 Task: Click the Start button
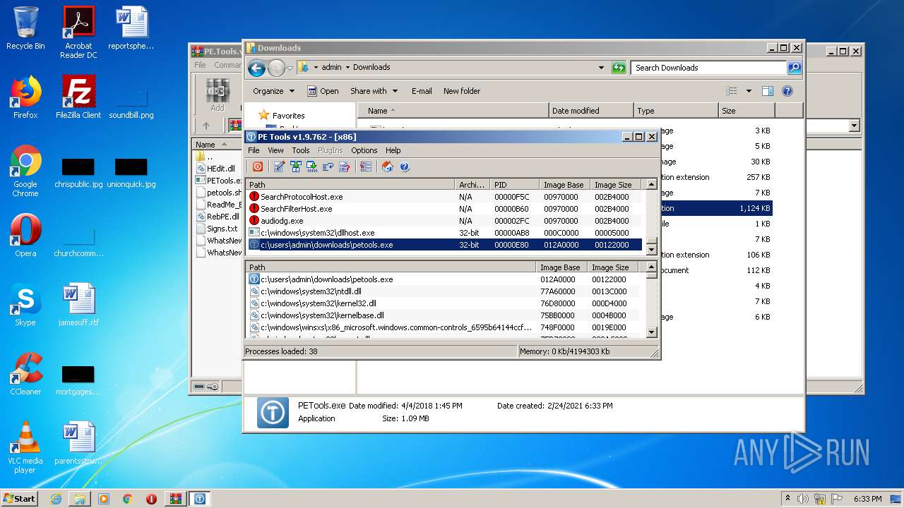19,499
